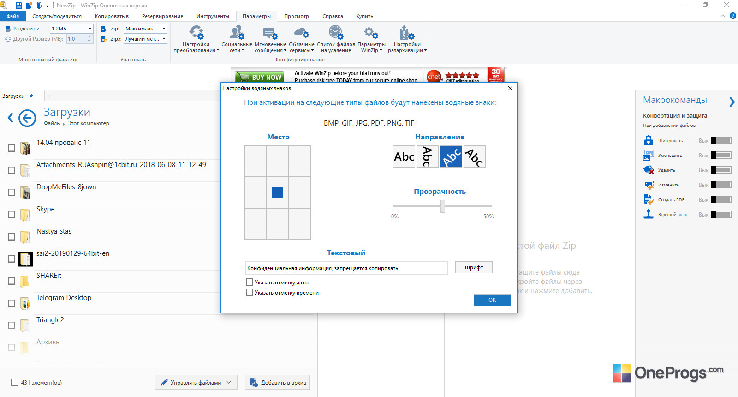Click the pin icon on the Загрузки tab

[31, 96]
